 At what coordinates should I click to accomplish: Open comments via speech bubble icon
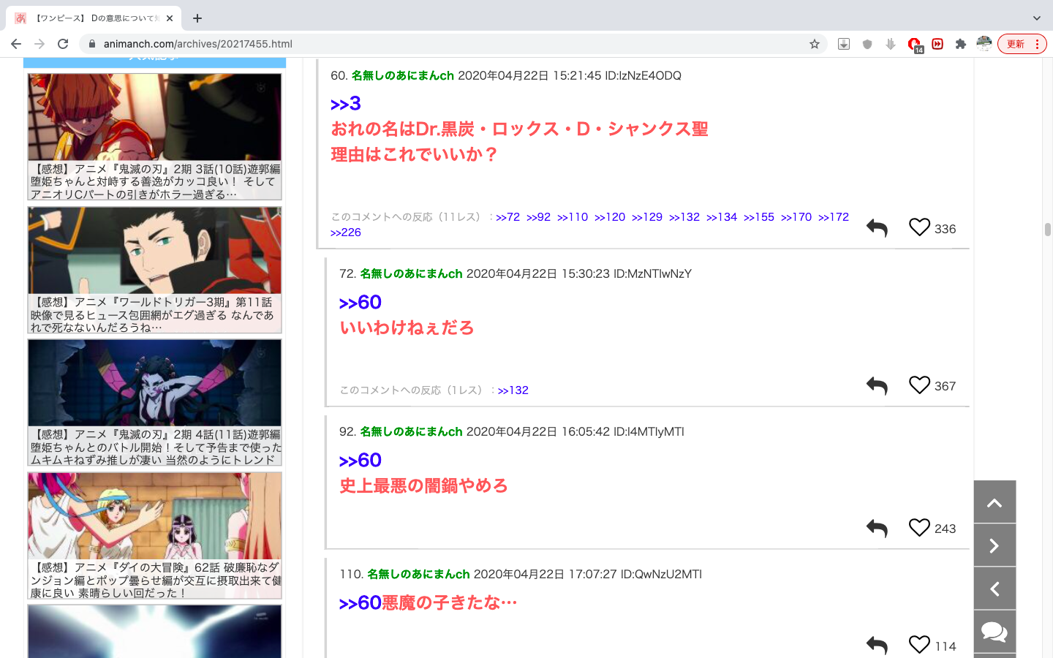pos(994,631)
